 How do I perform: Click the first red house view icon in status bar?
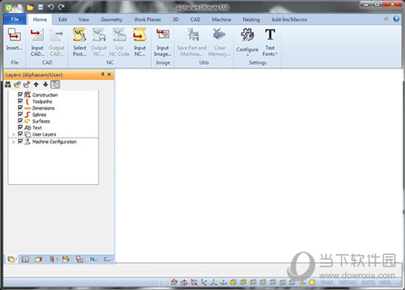point(174,282)
